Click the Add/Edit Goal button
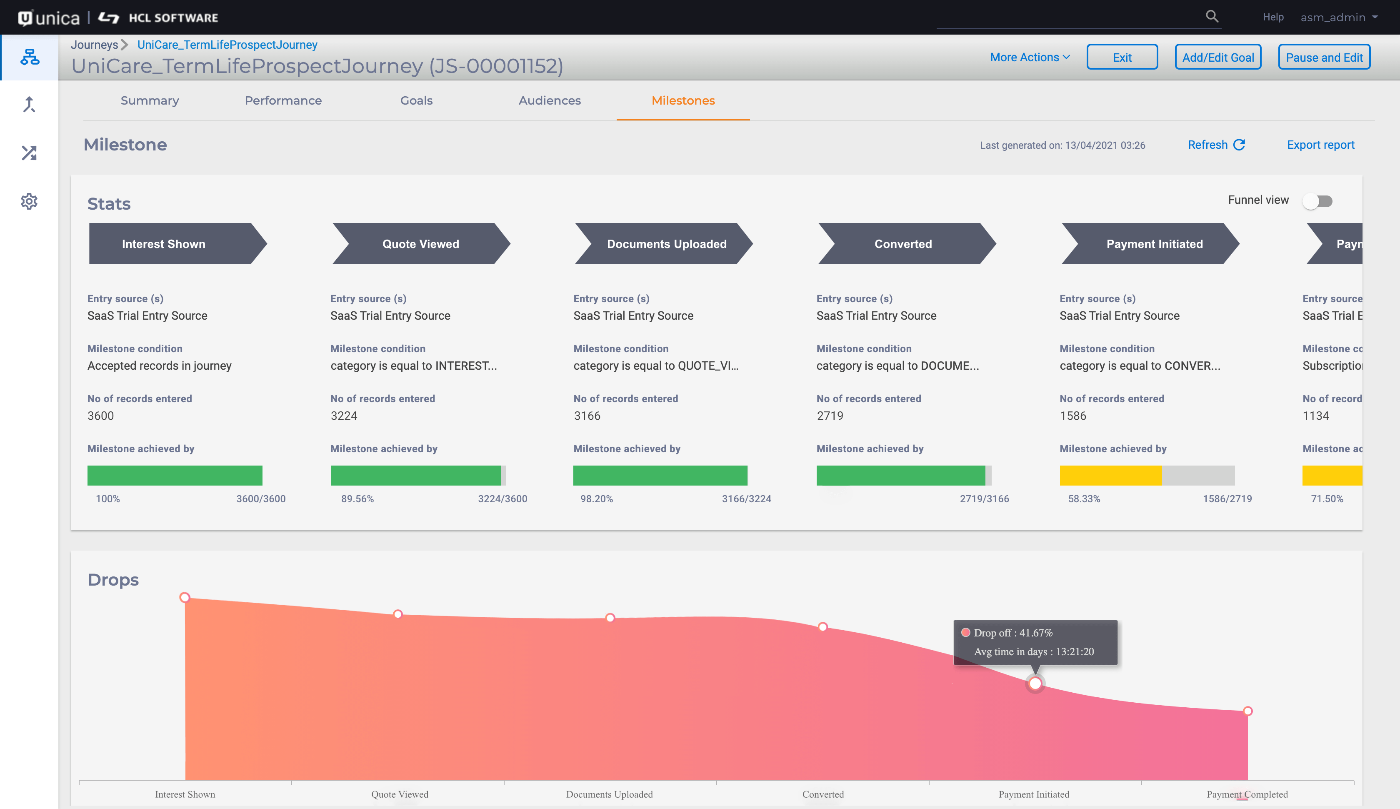The image size is (1400, 809). tap(1217, 57)
